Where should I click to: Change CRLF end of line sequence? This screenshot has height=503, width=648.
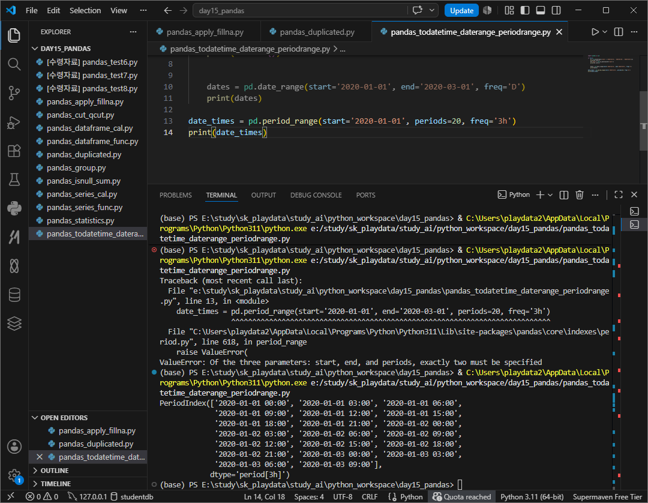[x=370, y=496]
